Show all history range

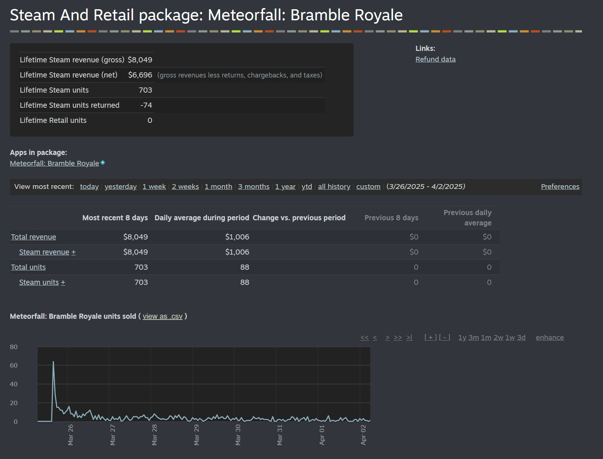click(334, 186)
